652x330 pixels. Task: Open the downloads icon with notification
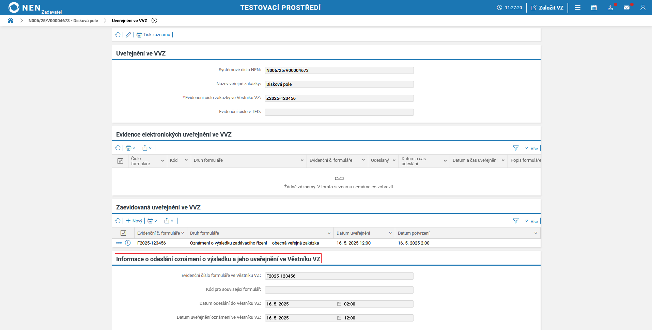[x=610, y=7]
